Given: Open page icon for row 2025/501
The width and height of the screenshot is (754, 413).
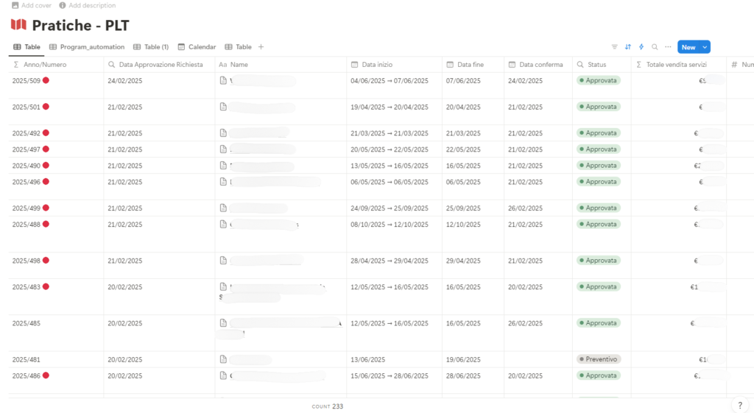Looking at the screenshot, I should [x=223, y=107].
